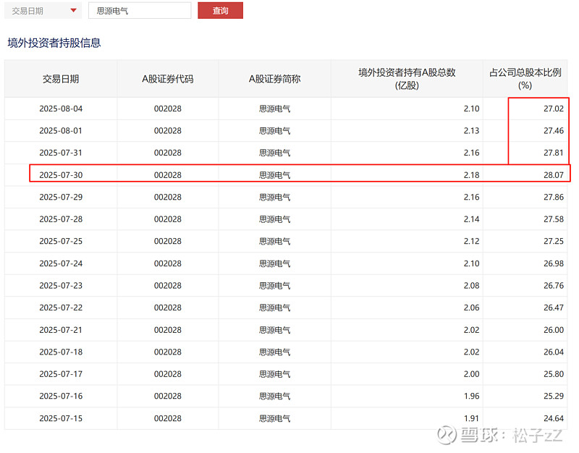The width and height of the screenshot is (579, 453).
Task: Click holdings value 1.91 in 2025-07-15 row
Action: 472,418
